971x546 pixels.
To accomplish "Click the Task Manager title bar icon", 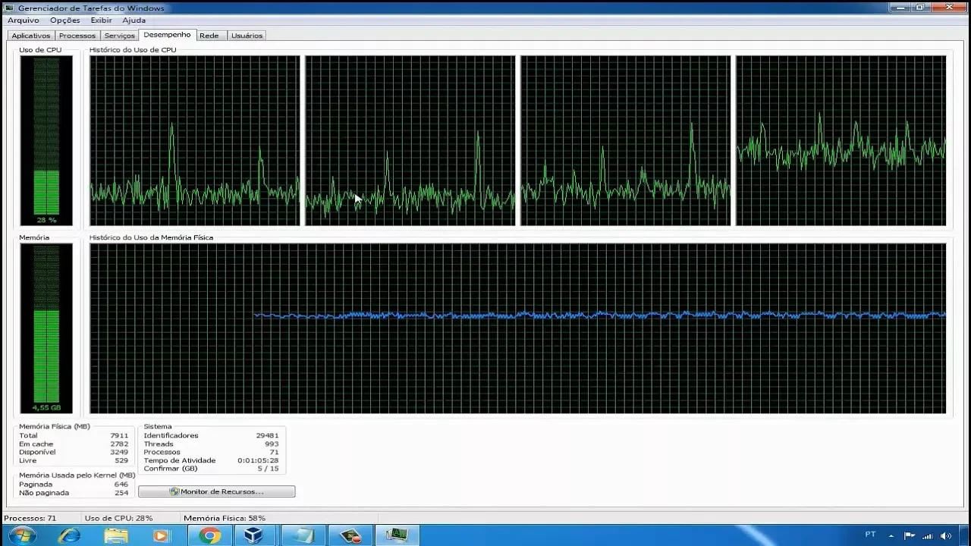I will 9,8.
